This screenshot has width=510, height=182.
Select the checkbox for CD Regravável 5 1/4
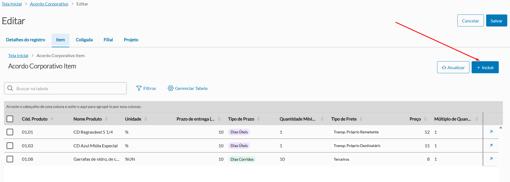click(x=10, y=132)
